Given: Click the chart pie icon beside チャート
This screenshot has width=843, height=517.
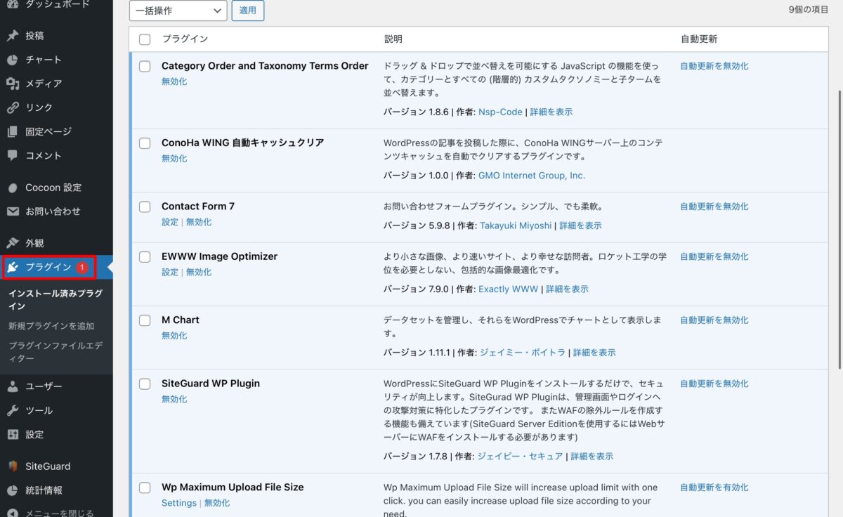Looking at the screenshot, I should (x=13, y=60).
